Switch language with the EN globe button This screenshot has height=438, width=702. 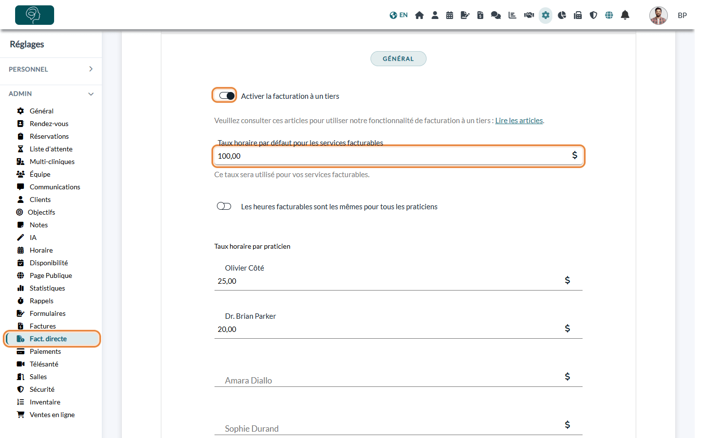(398, 15)
